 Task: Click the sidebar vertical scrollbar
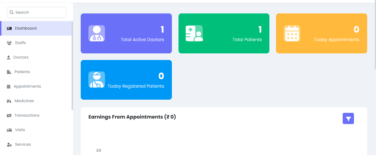(x=72, y=66)
